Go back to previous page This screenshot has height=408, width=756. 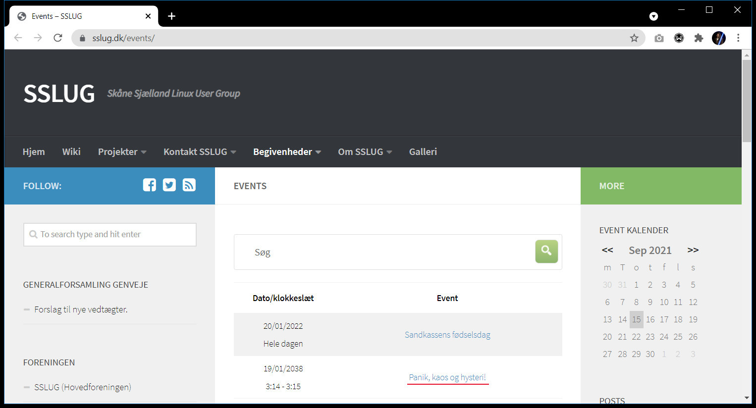18,38
